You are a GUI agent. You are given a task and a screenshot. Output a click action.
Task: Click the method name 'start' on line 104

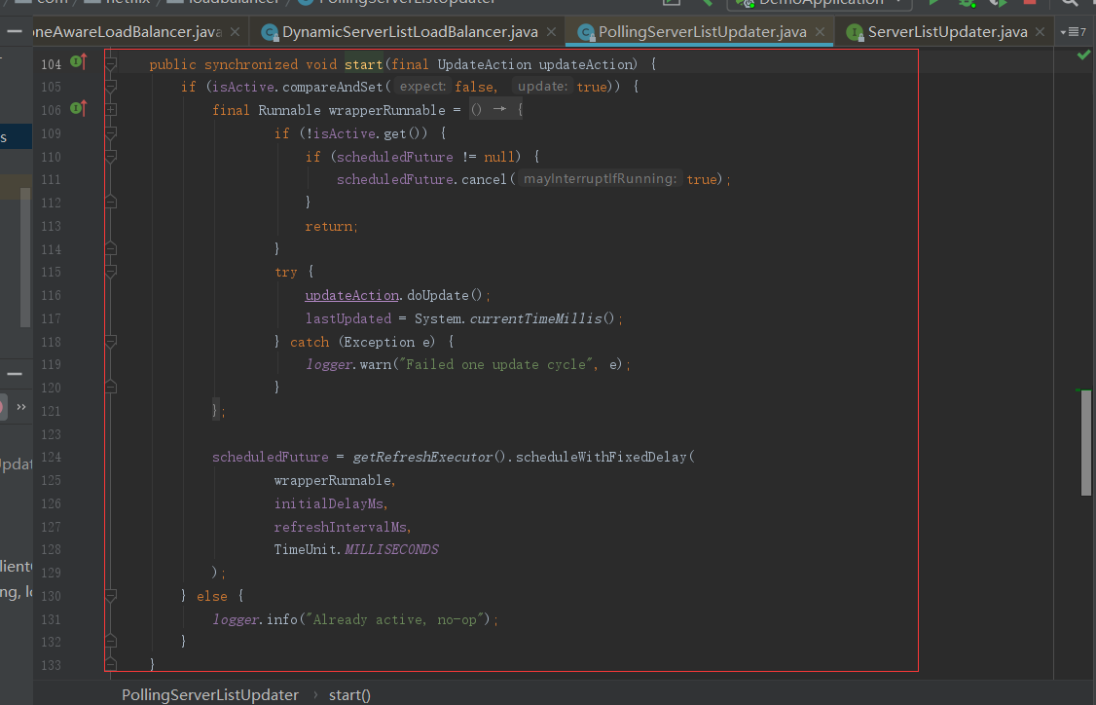coord(363,64)
